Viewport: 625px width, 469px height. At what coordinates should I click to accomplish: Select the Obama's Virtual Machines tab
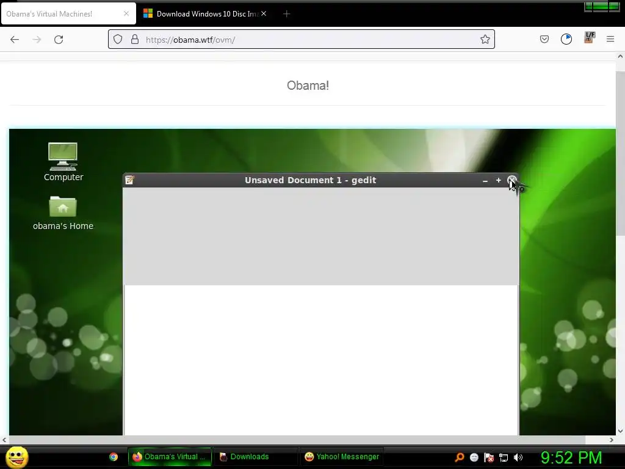68,14
